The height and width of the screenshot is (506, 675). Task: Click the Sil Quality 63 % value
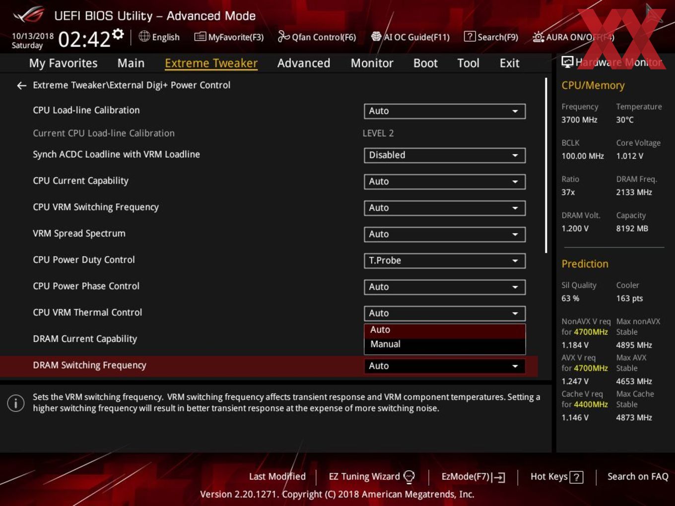[570, 299]
